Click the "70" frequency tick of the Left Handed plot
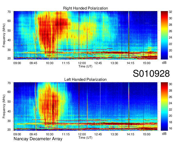The image size is (175, 142). click(x=9, y=83)
